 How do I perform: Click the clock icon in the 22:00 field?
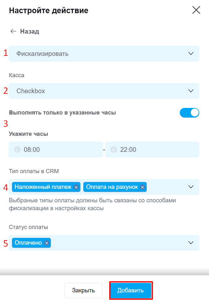click(114, 150)
